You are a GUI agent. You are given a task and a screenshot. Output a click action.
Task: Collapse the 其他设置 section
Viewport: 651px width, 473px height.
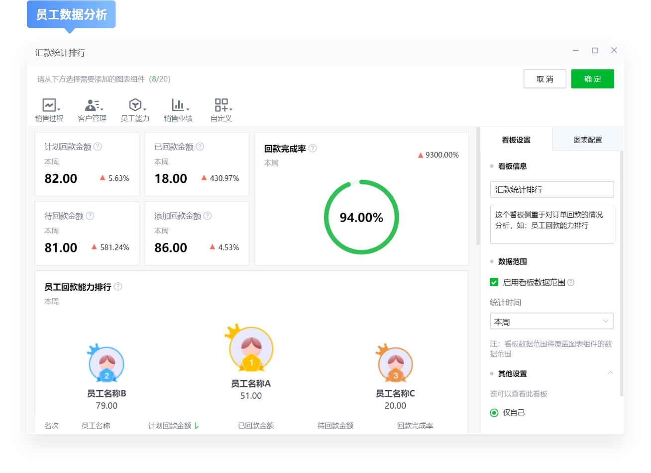(611, 373)
